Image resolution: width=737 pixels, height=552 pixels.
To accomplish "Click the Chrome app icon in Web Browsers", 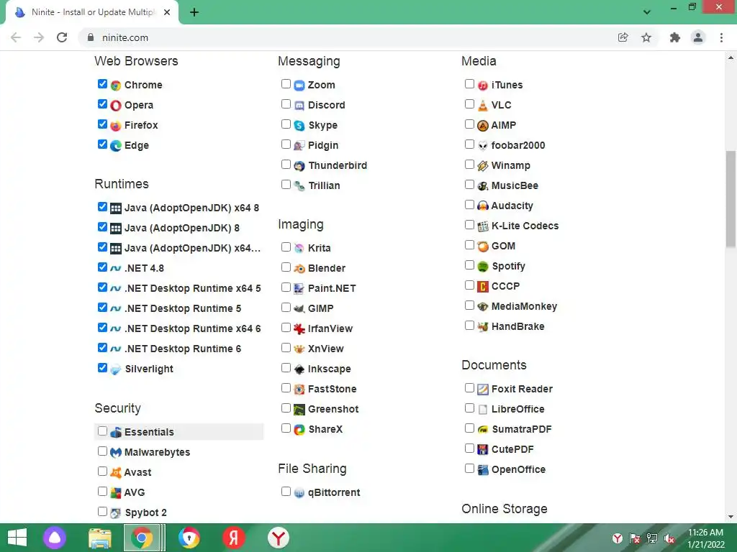I will pos(116,86).
